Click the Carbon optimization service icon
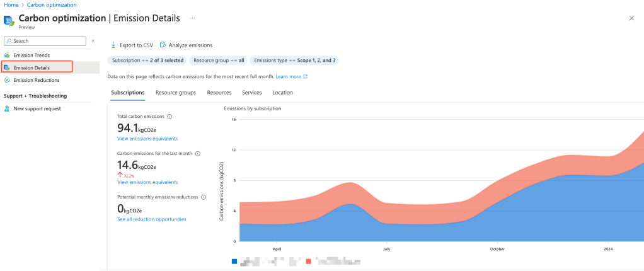 9,21
